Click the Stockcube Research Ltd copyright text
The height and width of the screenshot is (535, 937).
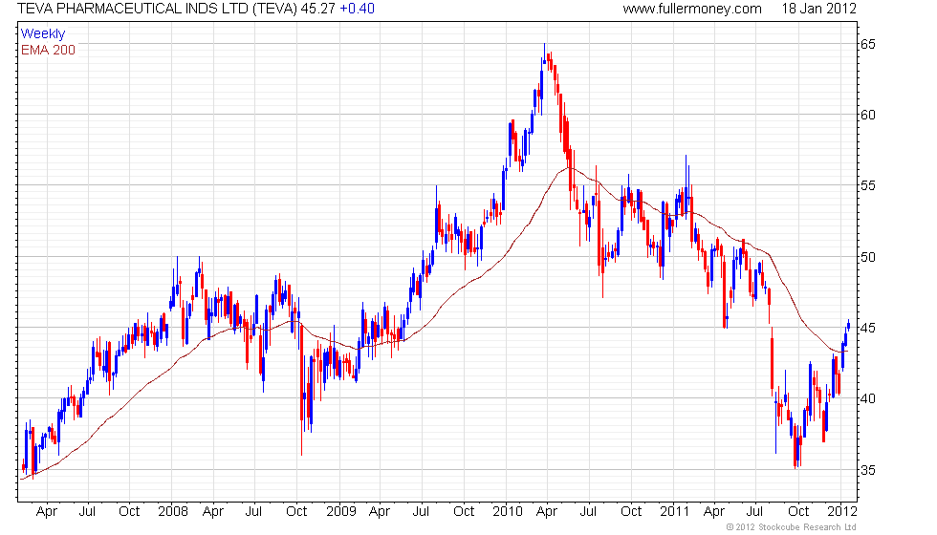pyautogui.click(x=792, y=527)
